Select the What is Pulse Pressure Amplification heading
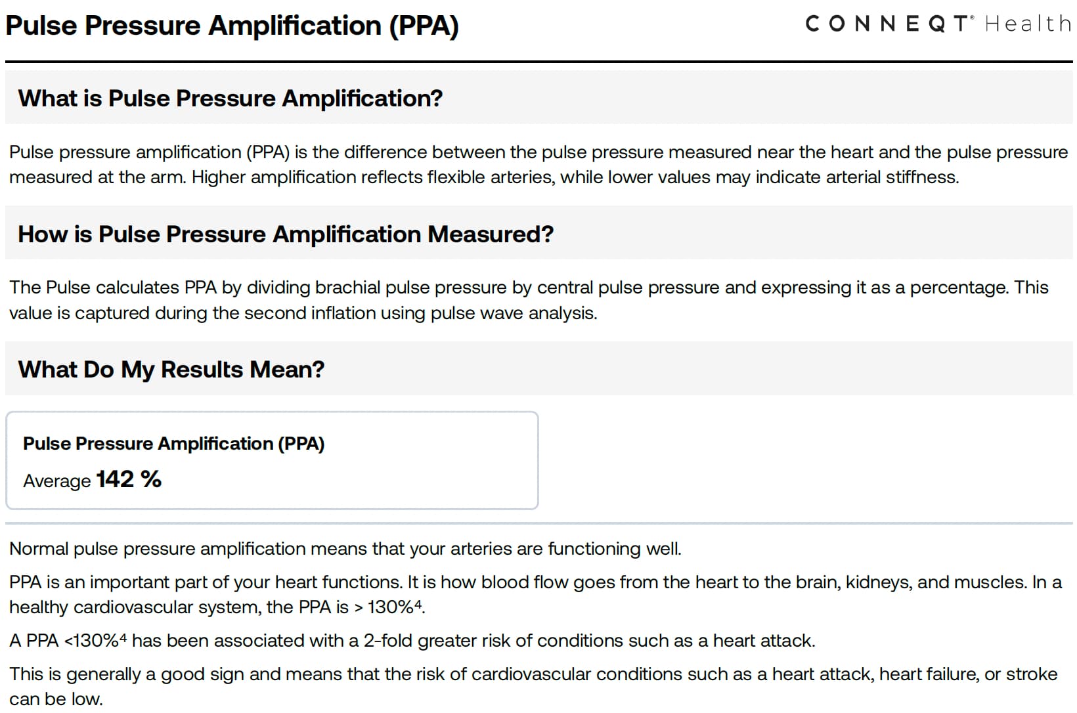Viewport: 1077px width, 713px height. tap(230, 98)
